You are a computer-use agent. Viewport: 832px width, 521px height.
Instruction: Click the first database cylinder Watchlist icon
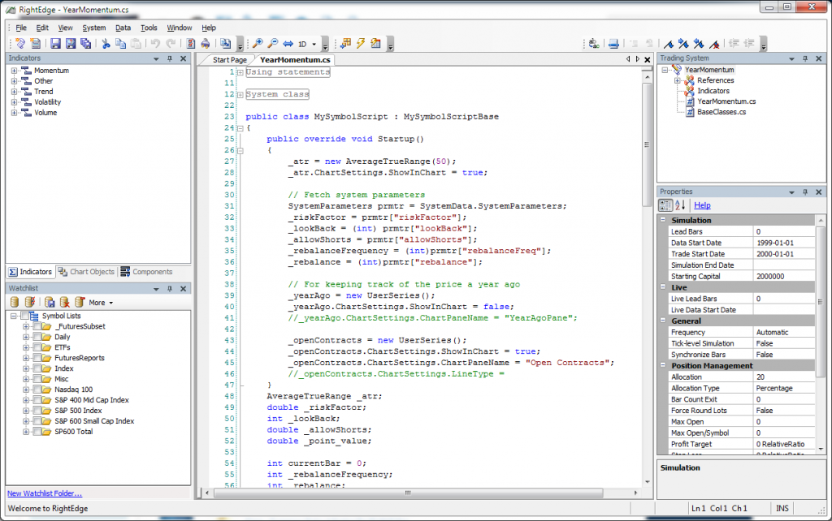pos(15,302)
